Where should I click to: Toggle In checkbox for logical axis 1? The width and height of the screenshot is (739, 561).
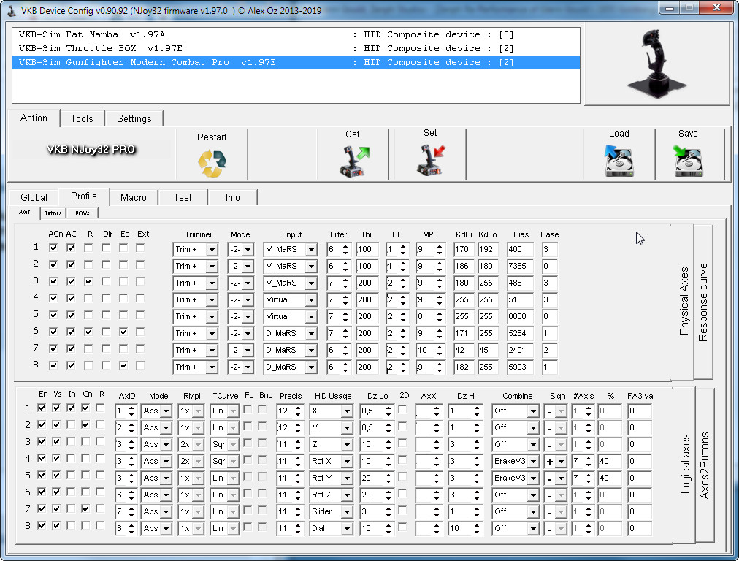pyautogui.click(x=71, y=408)
